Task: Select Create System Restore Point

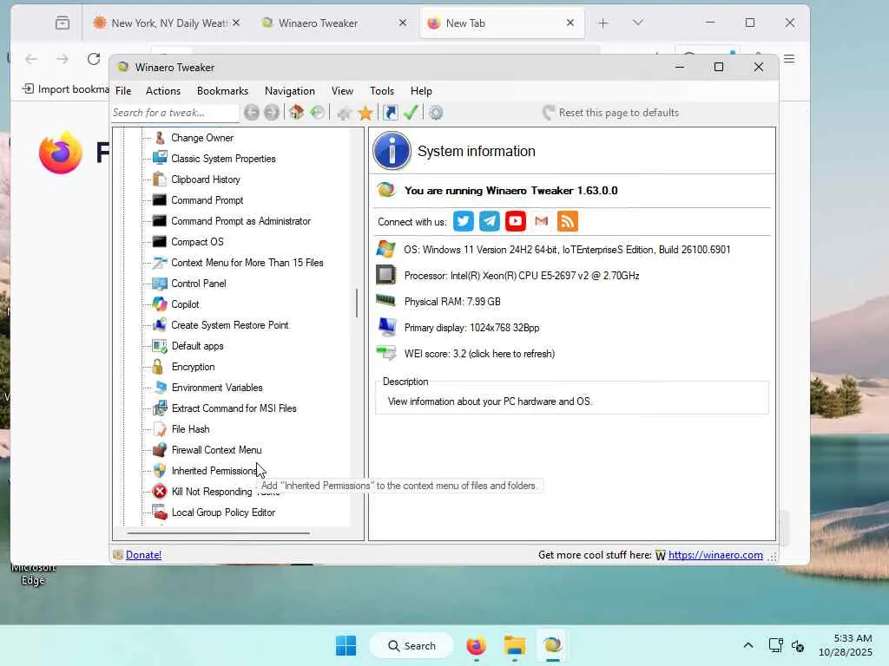Action: click(x=229, y=325)
